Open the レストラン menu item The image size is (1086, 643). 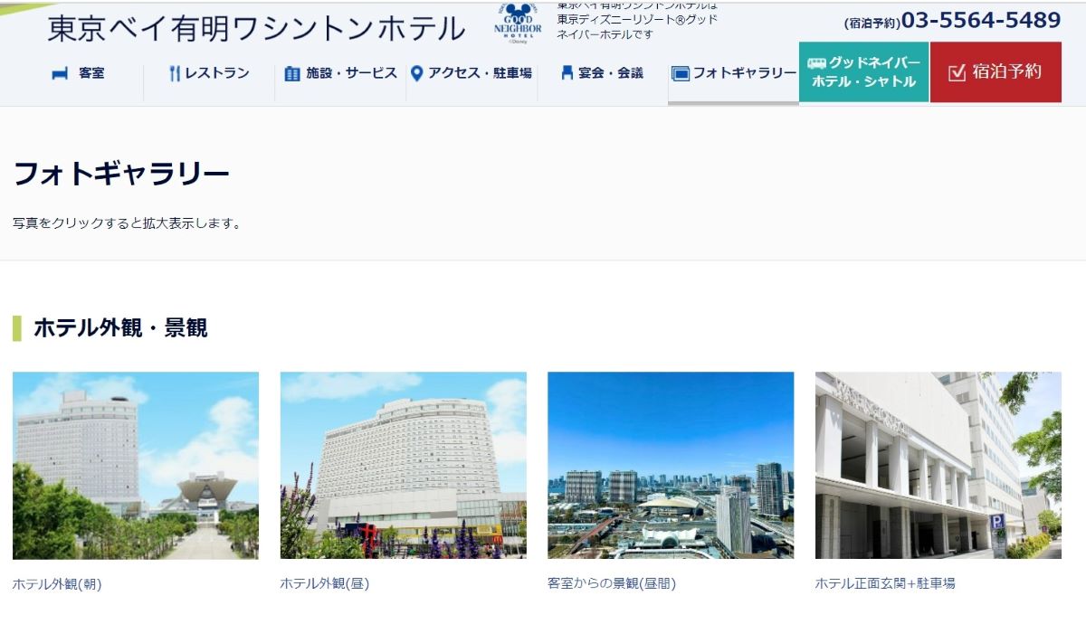[217, 73]
